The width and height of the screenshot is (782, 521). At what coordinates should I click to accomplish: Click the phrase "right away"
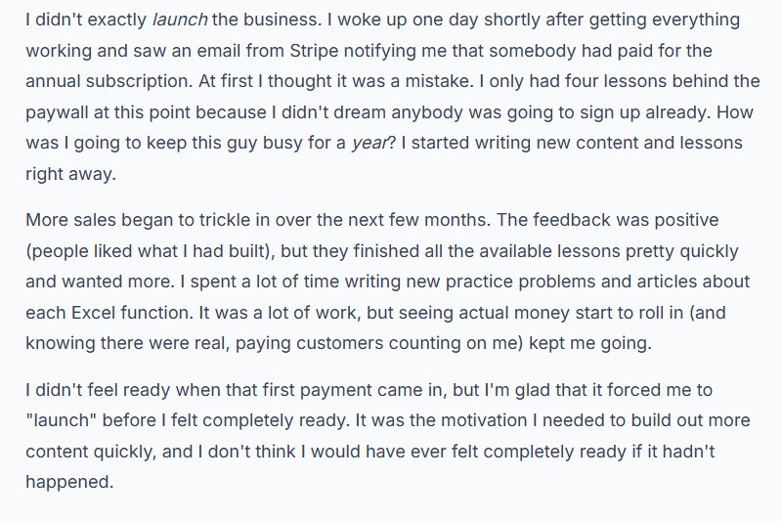pos(70,174)
